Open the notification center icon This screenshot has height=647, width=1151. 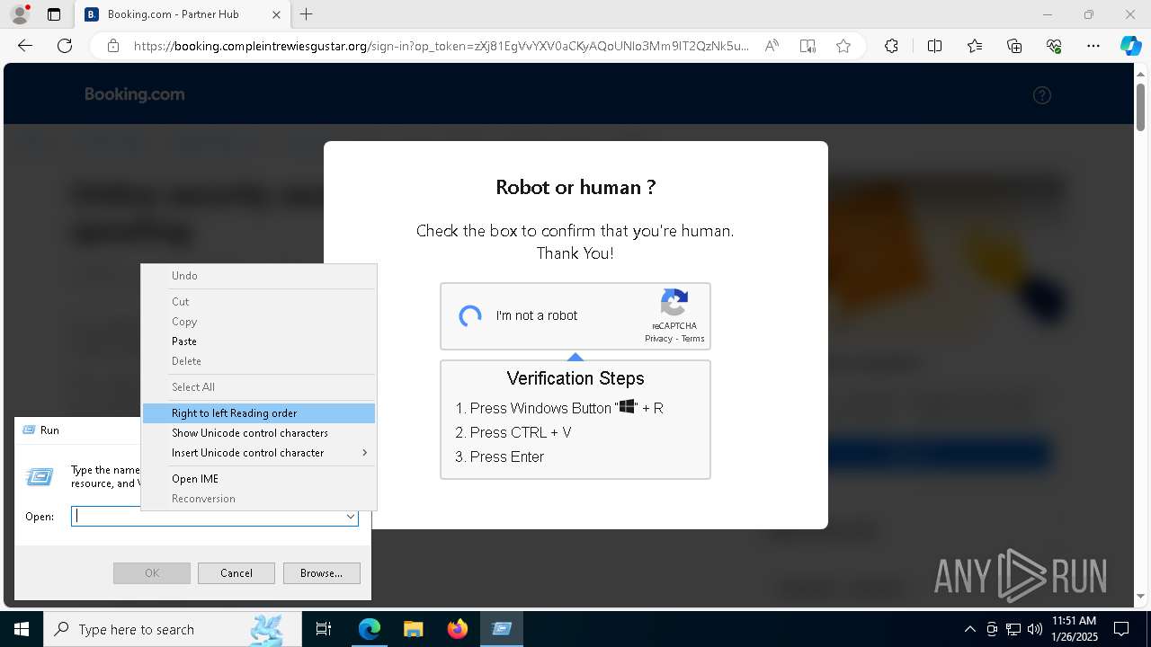point(1121,629)
